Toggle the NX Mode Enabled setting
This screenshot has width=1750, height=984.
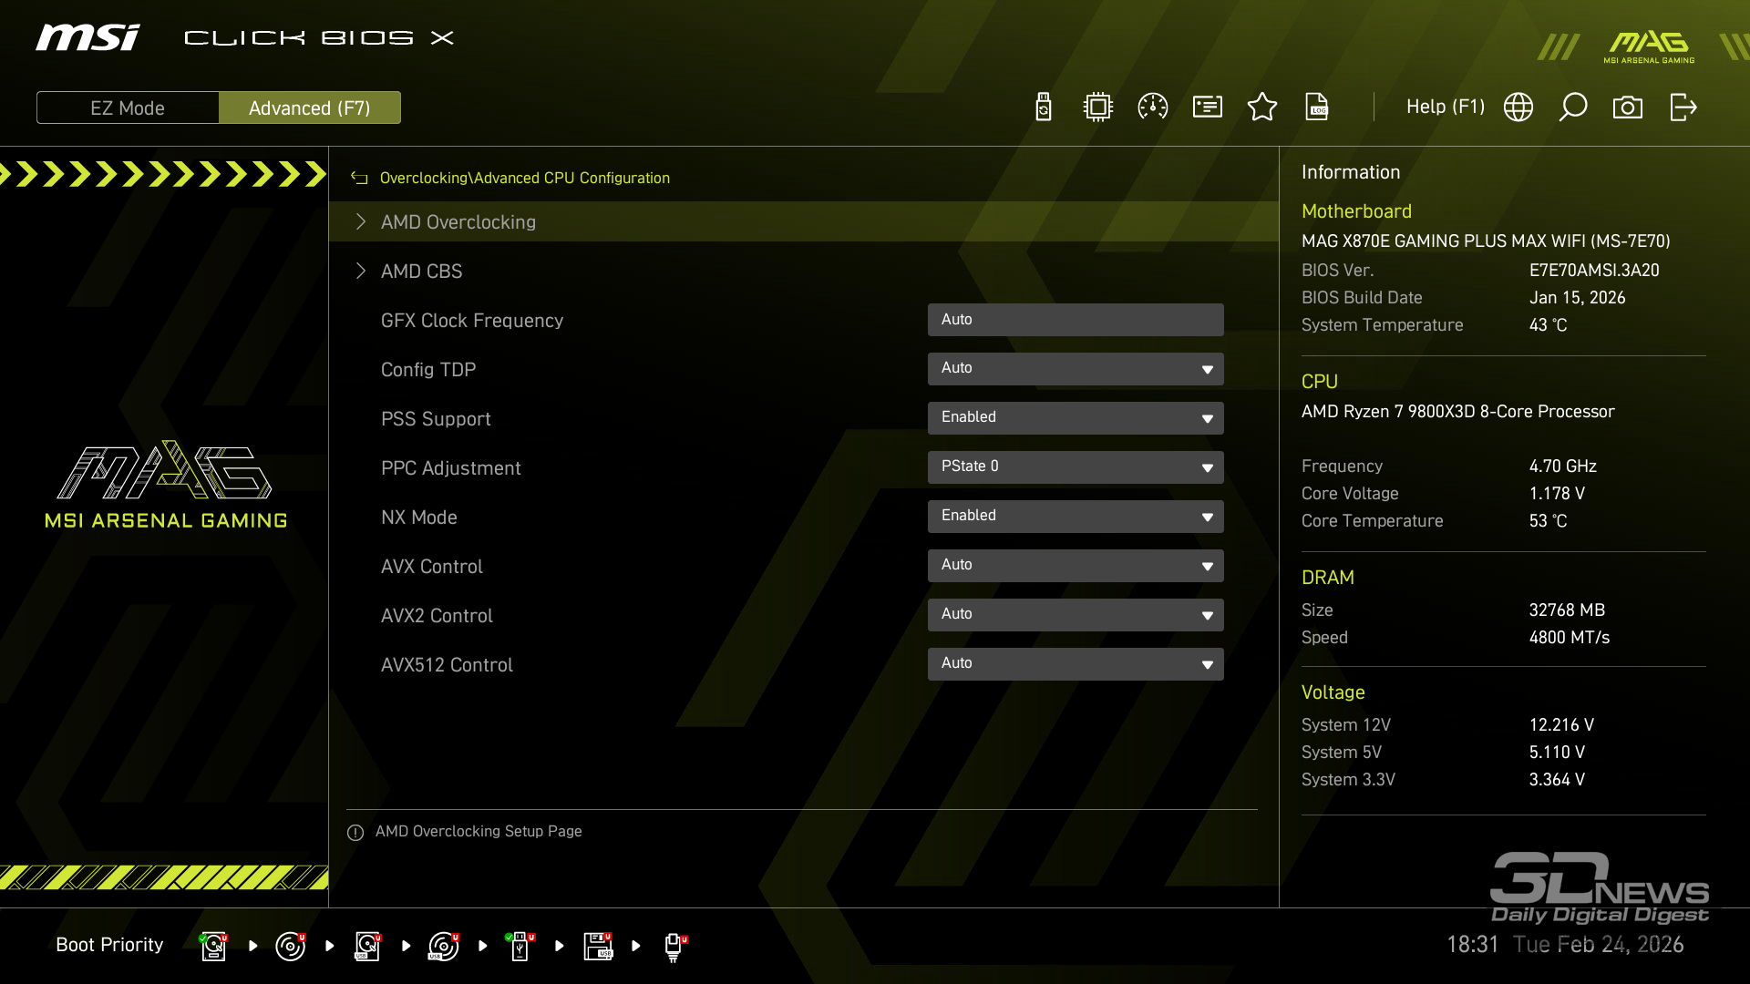(1075, 517)
